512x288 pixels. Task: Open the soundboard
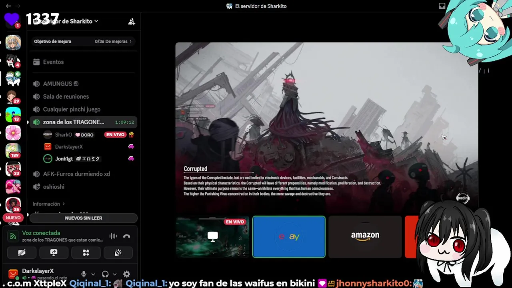pos(118,252)
